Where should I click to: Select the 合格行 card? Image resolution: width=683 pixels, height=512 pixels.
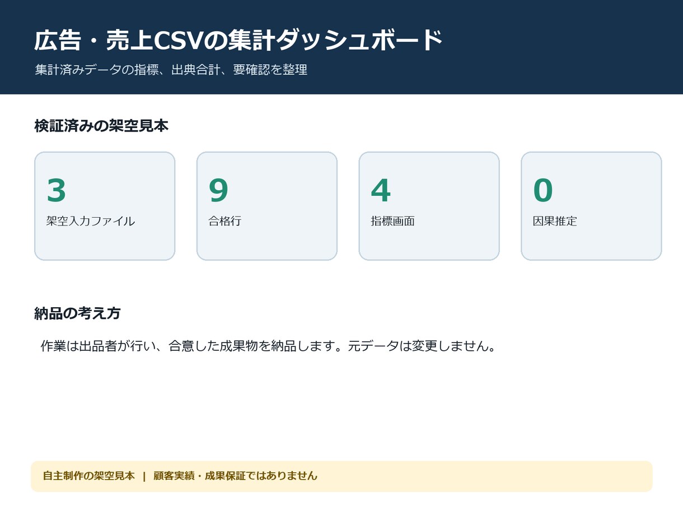point(267,206)
